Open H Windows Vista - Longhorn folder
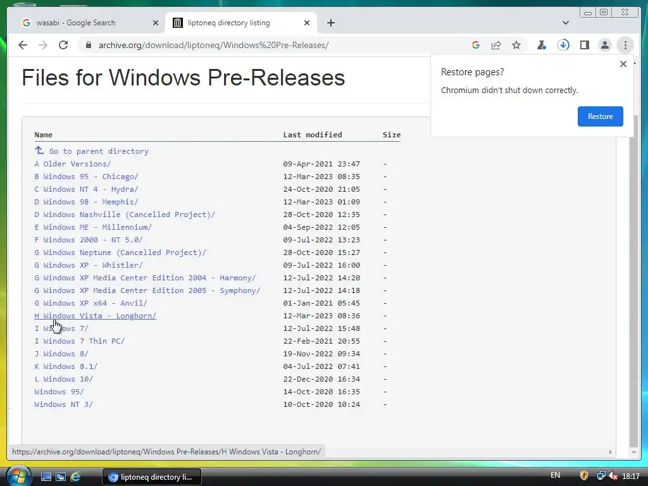The image size is (648, 486). (x=95, y=316)
